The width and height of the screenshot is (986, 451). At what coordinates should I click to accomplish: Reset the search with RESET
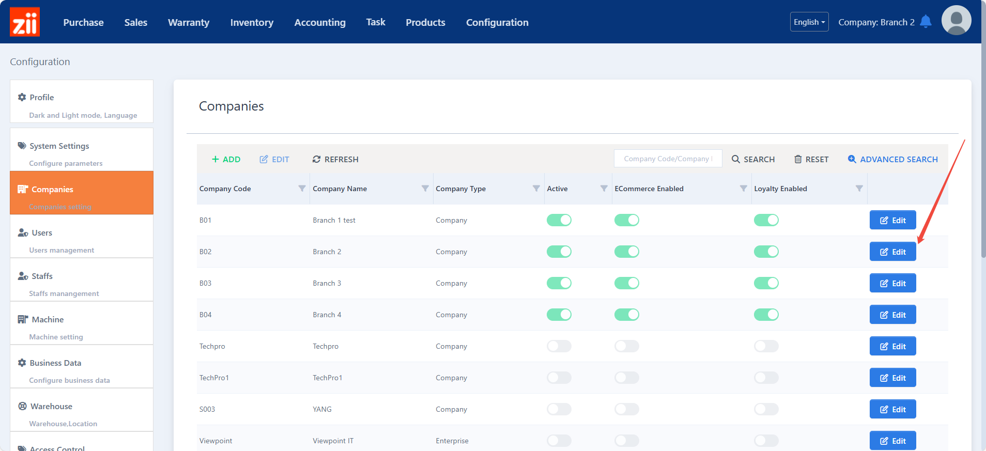coord(811,159)
